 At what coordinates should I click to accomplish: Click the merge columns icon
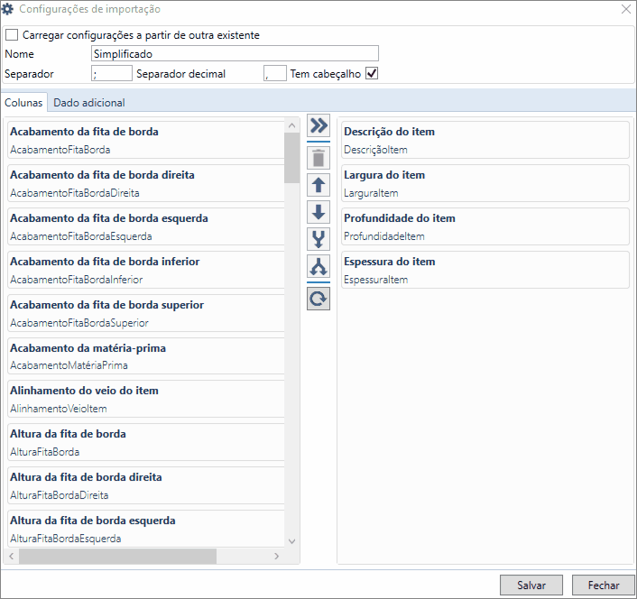[x=318, y=239]
